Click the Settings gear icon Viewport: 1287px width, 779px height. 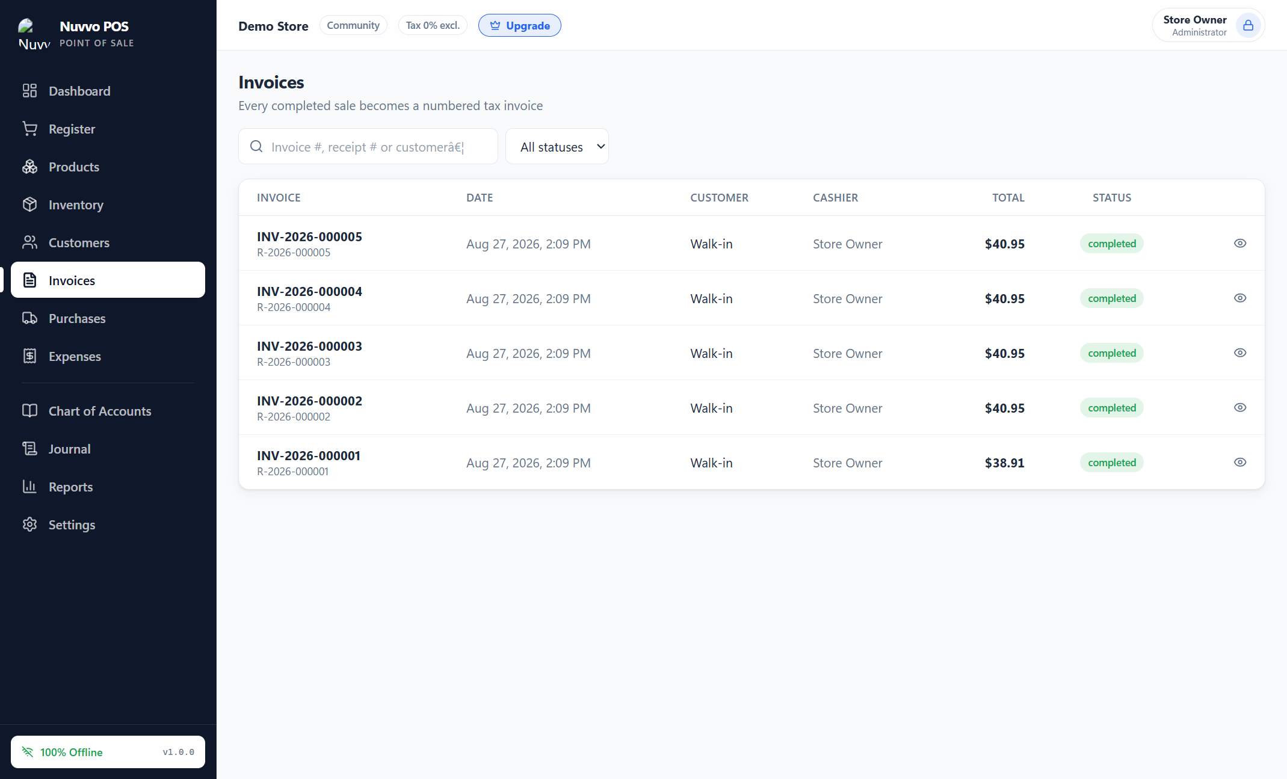coord(29,525)
